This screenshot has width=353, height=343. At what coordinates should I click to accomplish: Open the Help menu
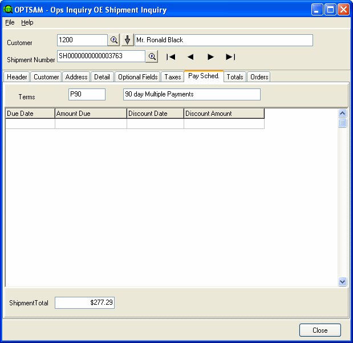27,22
